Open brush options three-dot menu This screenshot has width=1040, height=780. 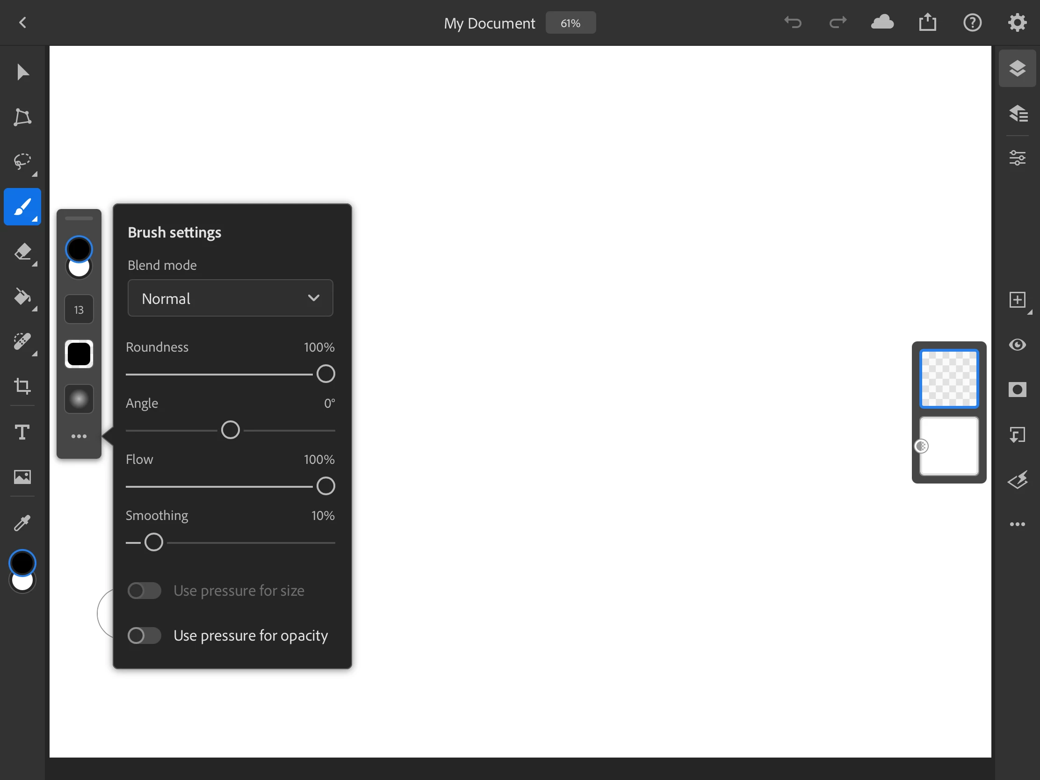[79, 436]
